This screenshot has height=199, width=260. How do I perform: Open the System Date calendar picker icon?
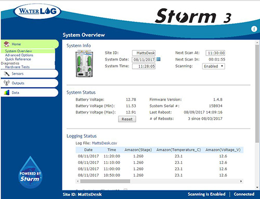[x=159, y=59]
